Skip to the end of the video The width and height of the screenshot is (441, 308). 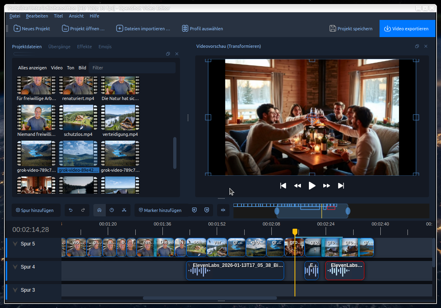pos(341,186)
